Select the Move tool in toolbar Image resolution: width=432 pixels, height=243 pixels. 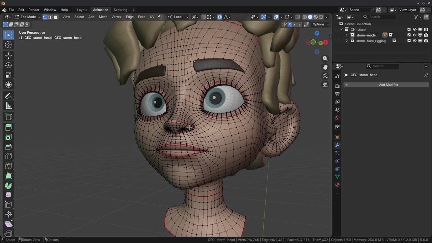pyautogui.click(x=9, y=56)
